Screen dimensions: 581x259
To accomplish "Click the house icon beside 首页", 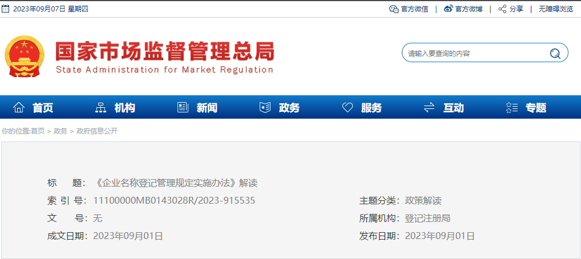I will (x=19, y=108).
